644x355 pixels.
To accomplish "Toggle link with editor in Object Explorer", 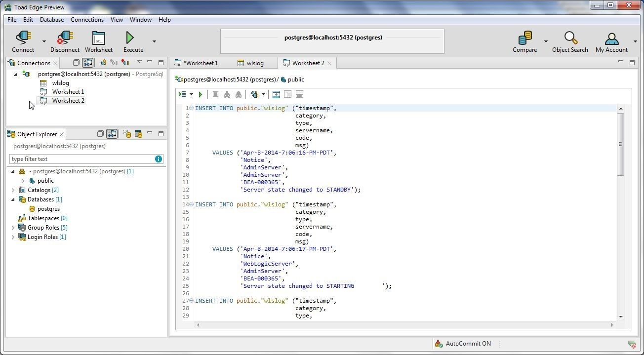I will pyautogui.click(x=112, y=134).
